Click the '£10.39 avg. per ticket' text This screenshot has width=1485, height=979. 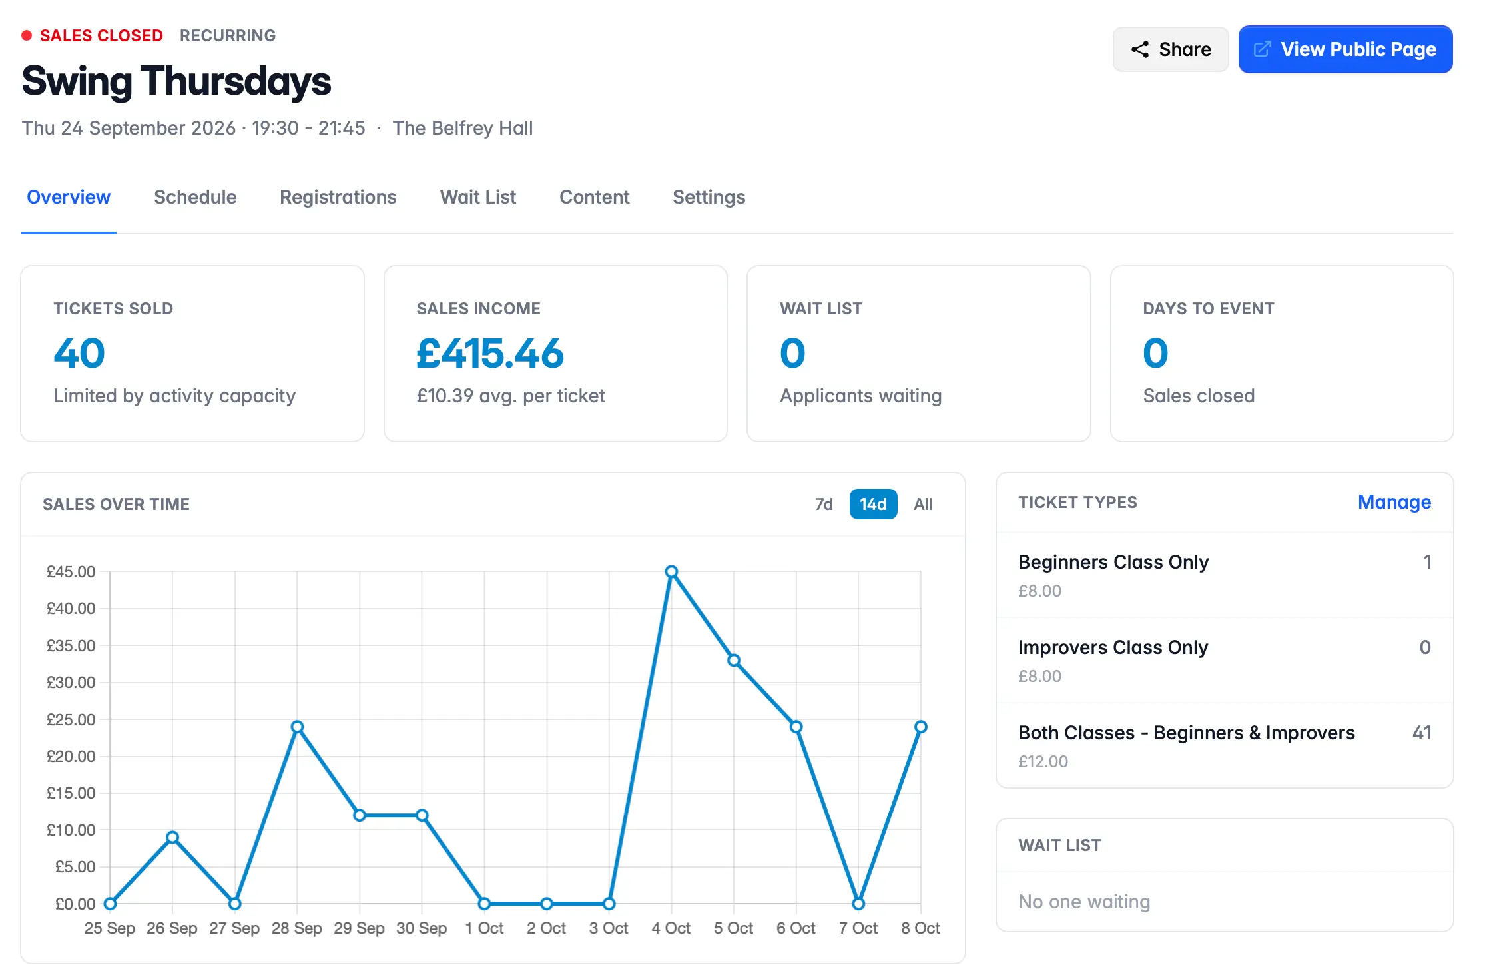(511, 396)
